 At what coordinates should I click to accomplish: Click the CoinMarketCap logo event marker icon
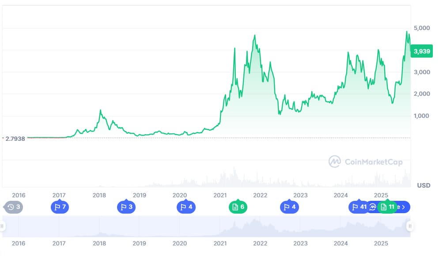click(x=373, y=207)
